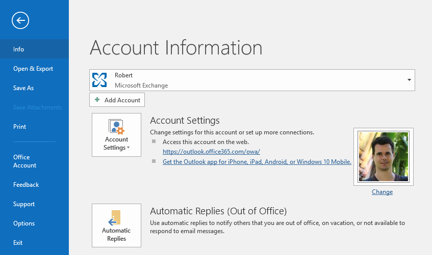Follow the Get the Outlook app link
This screenshot has height=255, width=432.
pyautogui.click(x=257, y=162)
